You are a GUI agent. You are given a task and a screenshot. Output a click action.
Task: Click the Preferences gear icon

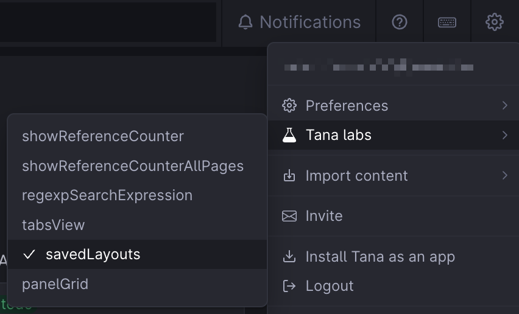click(x=289, y=105)
